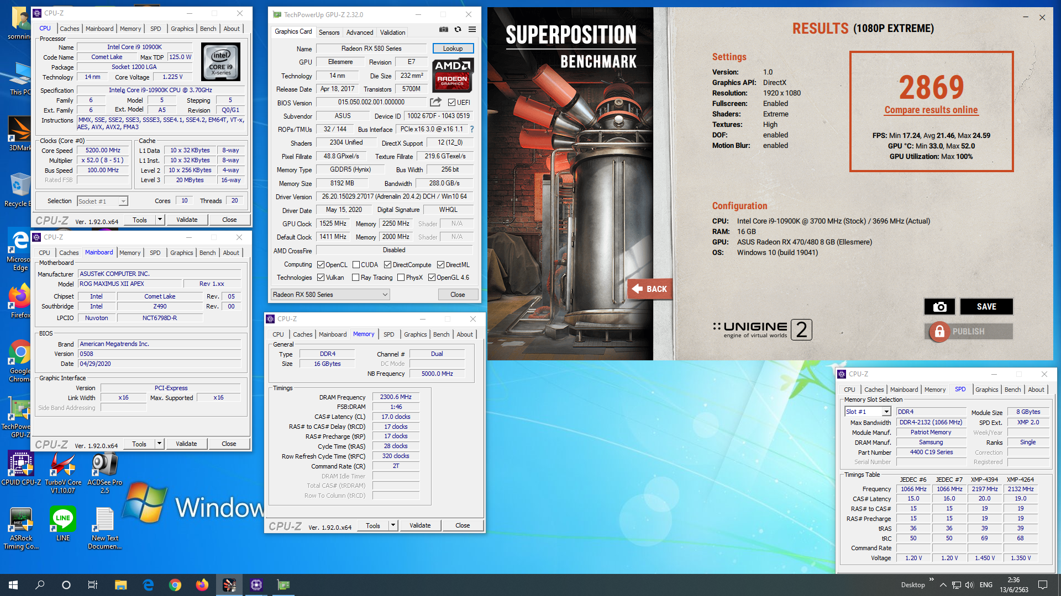The image size is (1061, 596).
Task: Click SAVE button in Superposition results
Action: [986, 307]
